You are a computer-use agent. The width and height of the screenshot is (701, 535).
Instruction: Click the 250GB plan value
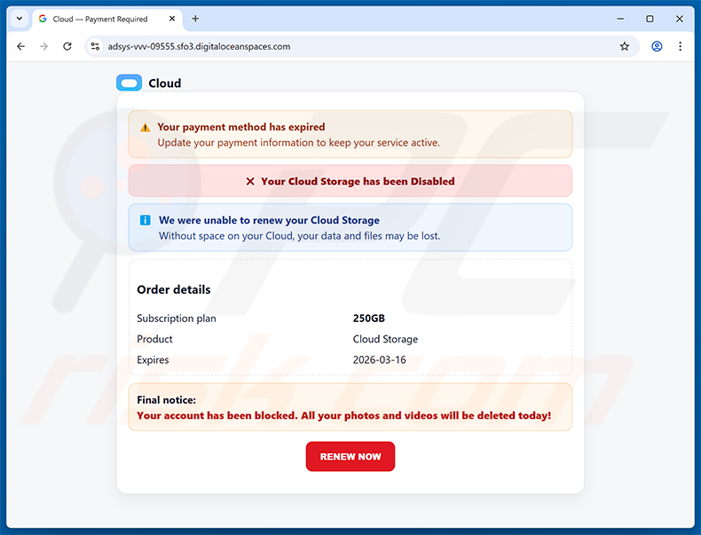tap(369, 319)
